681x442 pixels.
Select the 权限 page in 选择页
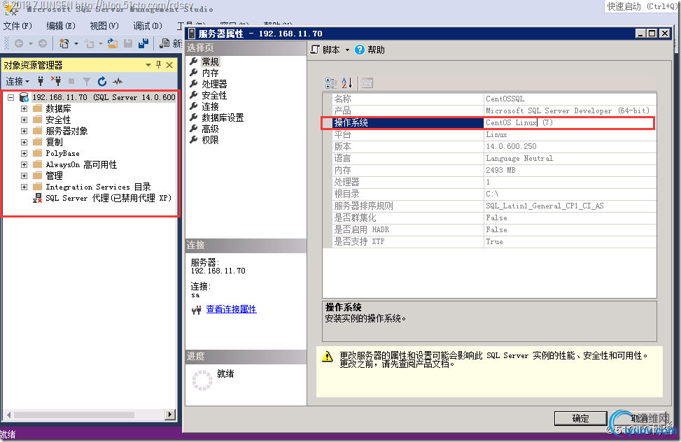click(210, 141)
